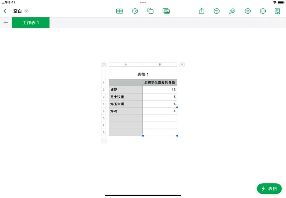Toggle the reading view document icon
Screen dimensions: 286x198
pyautogui.click(x=278, y=11)
